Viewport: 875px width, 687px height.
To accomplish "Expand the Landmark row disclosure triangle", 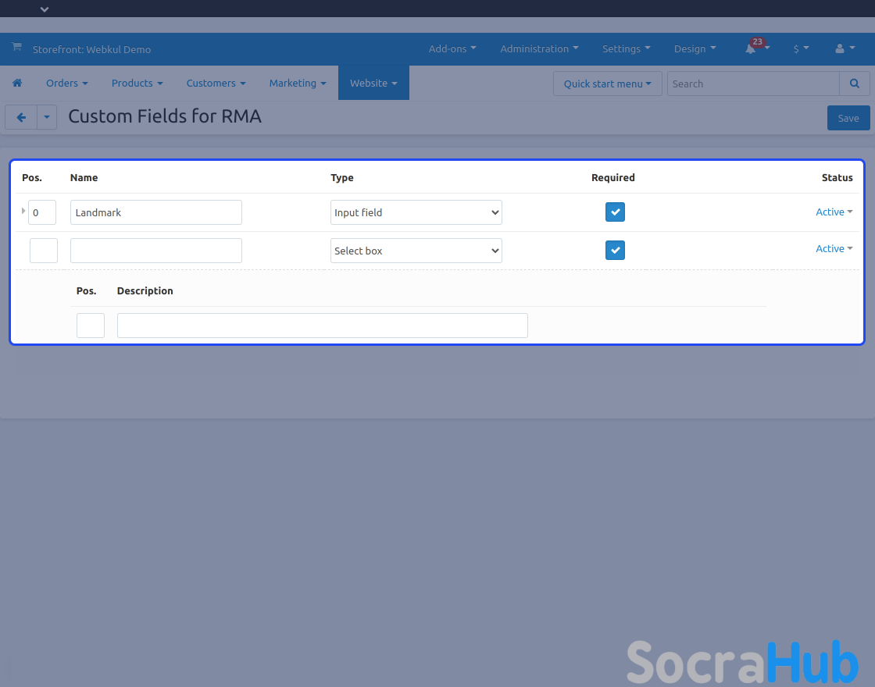I will (x=23, y=211).
